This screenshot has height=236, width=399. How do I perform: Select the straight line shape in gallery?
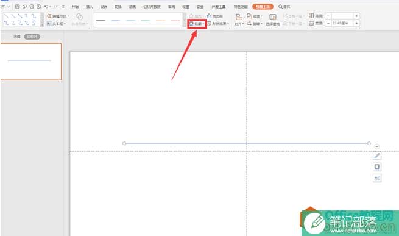(6, 16)
